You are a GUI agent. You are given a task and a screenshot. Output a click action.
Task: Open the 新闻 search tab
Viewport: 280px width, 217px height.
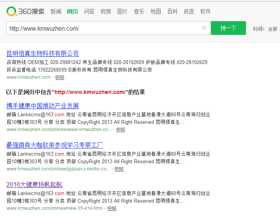pyautogui.click(x=56, y=12)
